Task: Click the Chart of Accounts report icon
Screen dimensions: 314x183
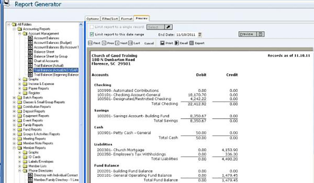Action: (30, 61)
